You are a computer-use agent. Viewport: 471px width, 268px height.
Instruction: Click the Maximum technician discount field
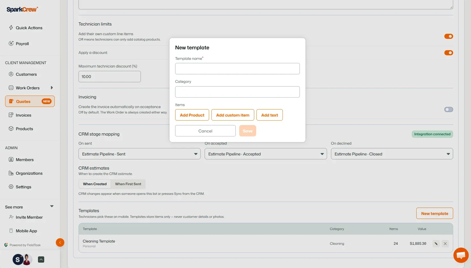(x=110, y=77)
